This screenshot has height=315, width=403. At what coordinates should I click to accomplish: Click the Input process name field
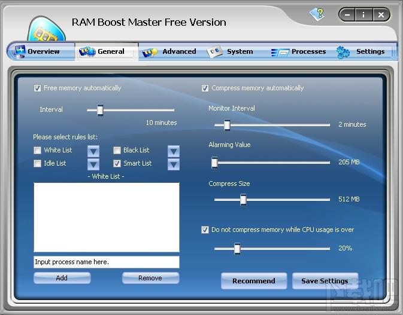click(x=107, y=262)
